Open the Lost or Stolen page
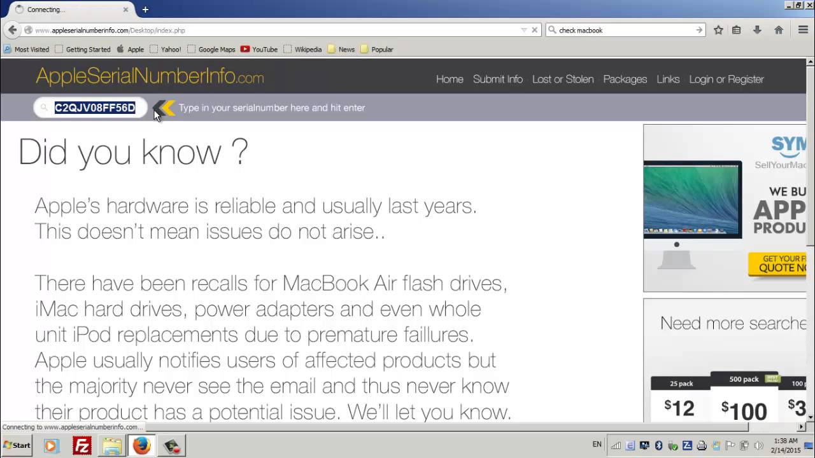 pos(563,79)
